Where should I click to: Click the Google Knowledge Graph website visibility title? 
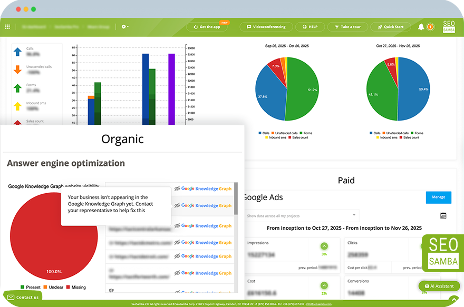(x=54, y=186)
